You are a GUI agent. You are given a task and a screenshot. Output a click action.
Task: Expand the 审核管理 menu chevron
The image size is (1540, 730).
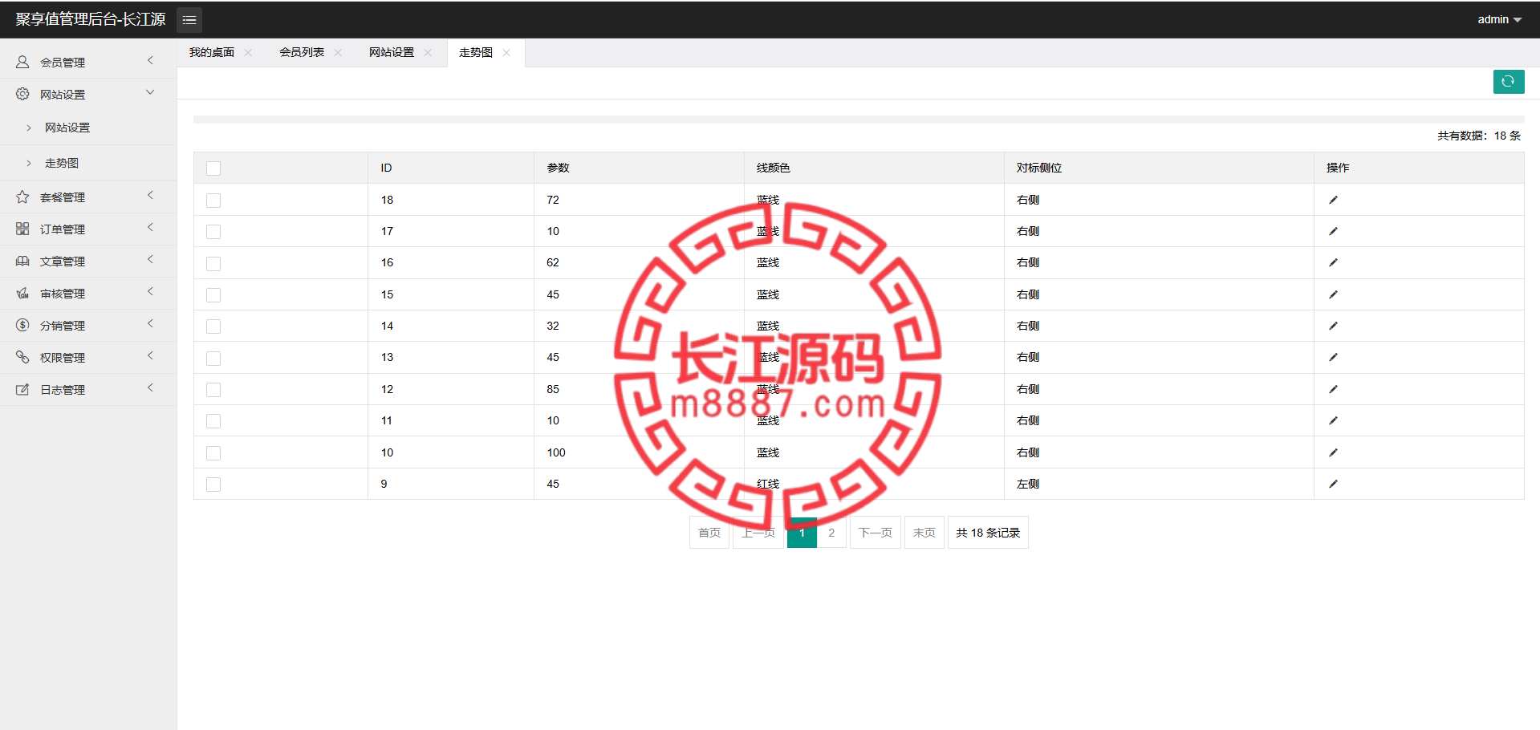(150, 292)
